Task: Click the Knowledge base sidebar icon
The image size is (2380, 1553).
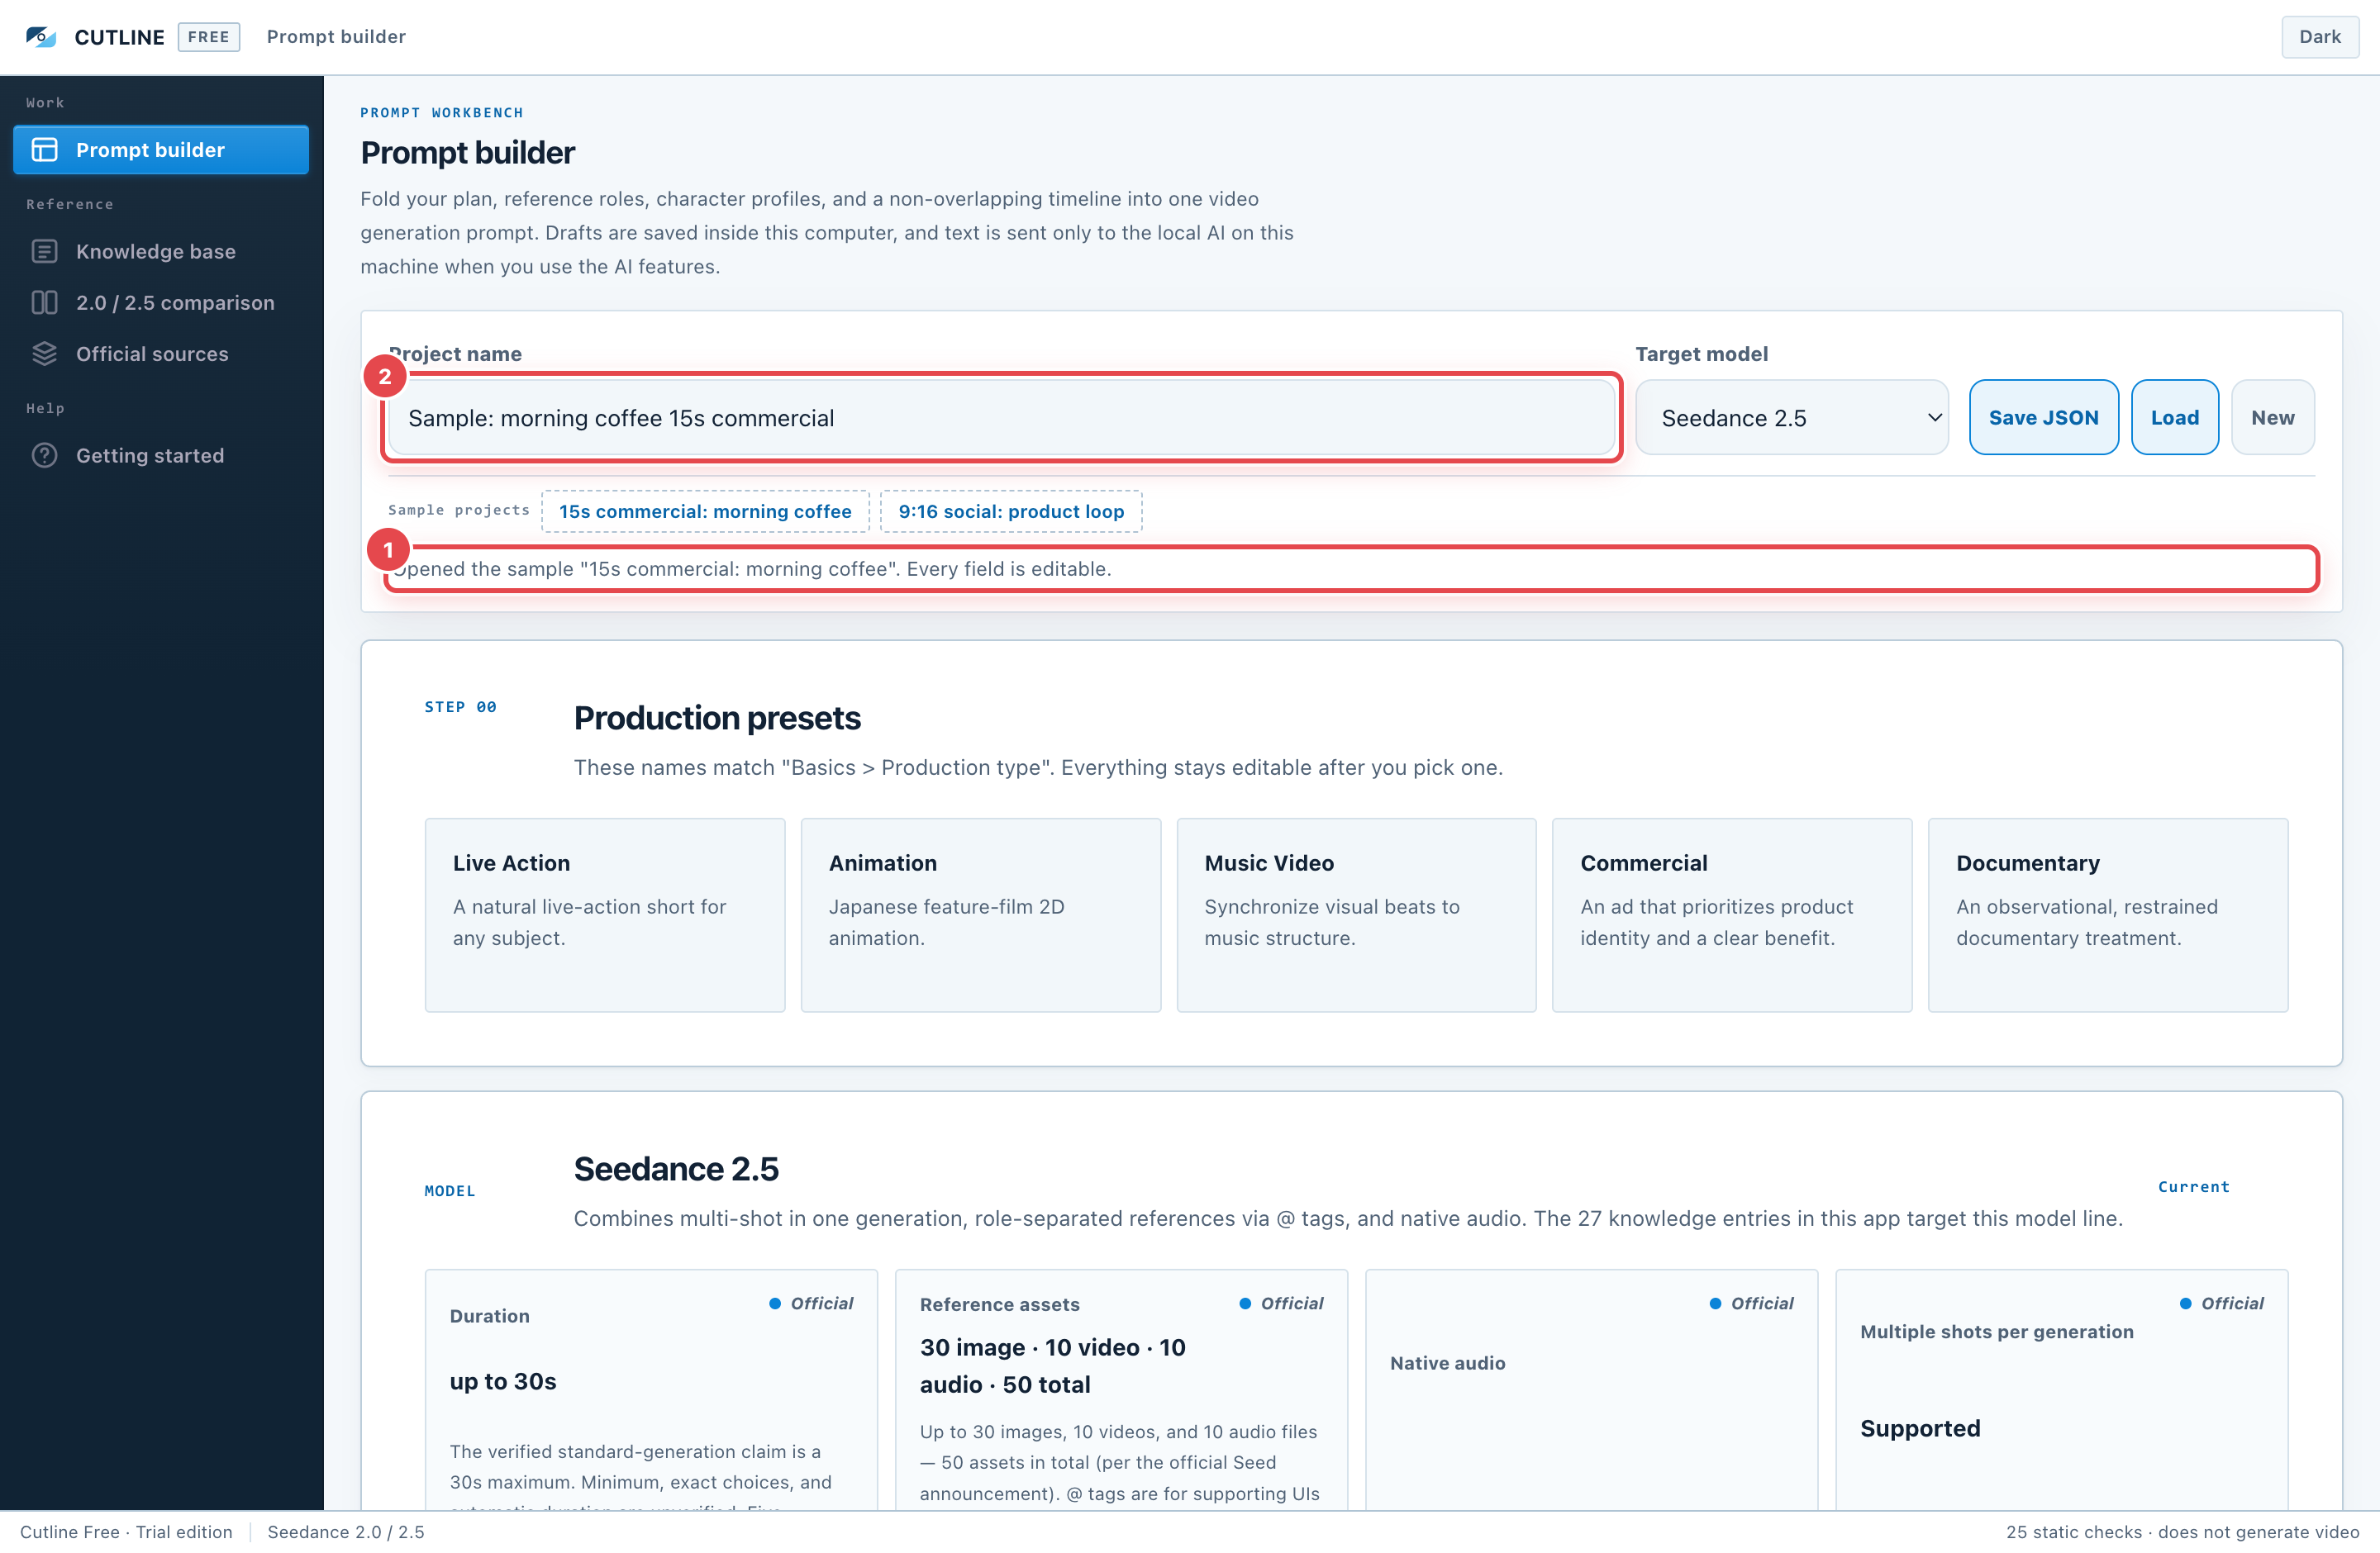Action: point(45,251)
